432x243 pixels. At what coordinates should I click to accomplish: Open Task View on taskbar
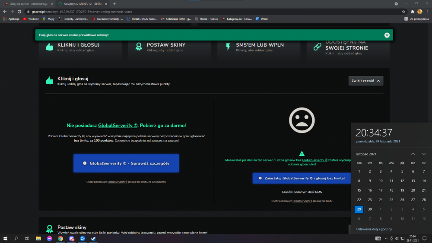pyautogui.click(x=27, y=238)
